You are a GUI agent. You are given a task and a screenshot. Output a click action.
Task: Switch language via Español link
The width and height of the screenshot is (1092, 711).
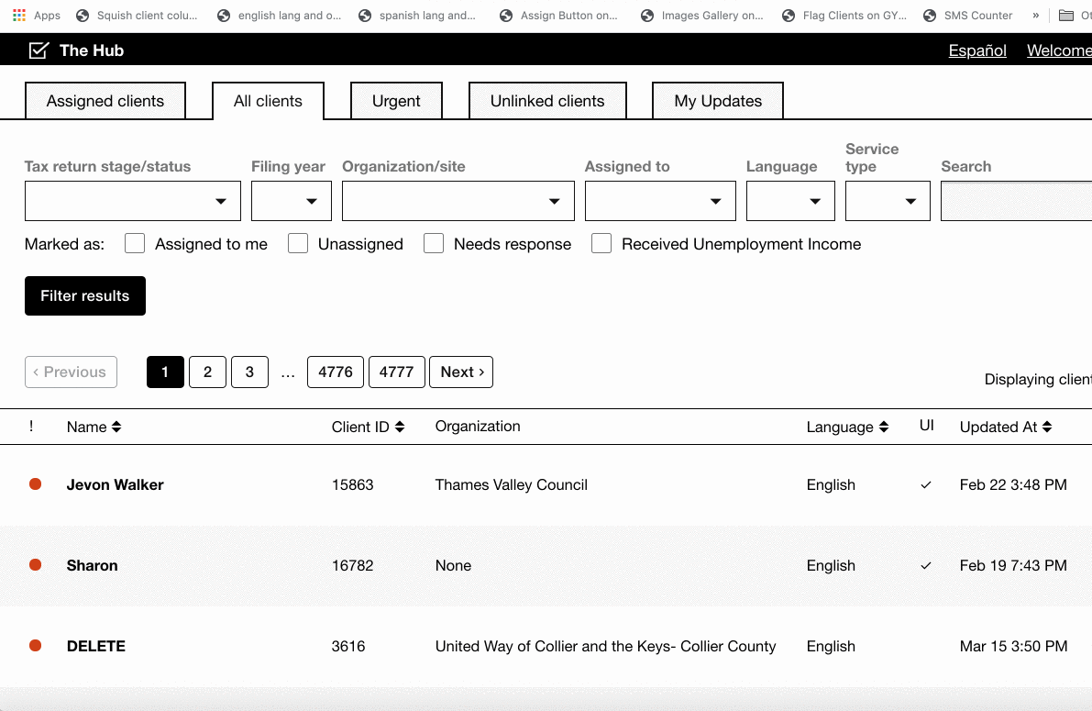(x=977, y=50)
